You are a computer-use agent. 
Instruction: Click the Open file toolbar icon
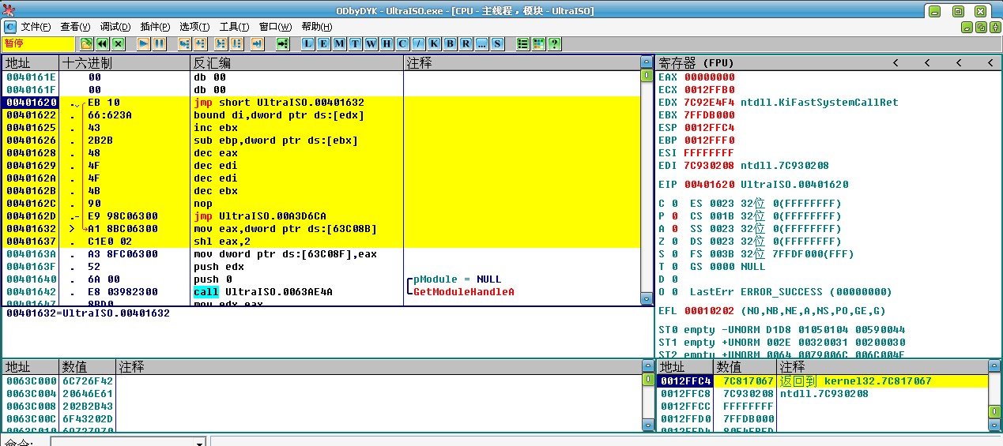pyautogui.click(x=85, y=43)
